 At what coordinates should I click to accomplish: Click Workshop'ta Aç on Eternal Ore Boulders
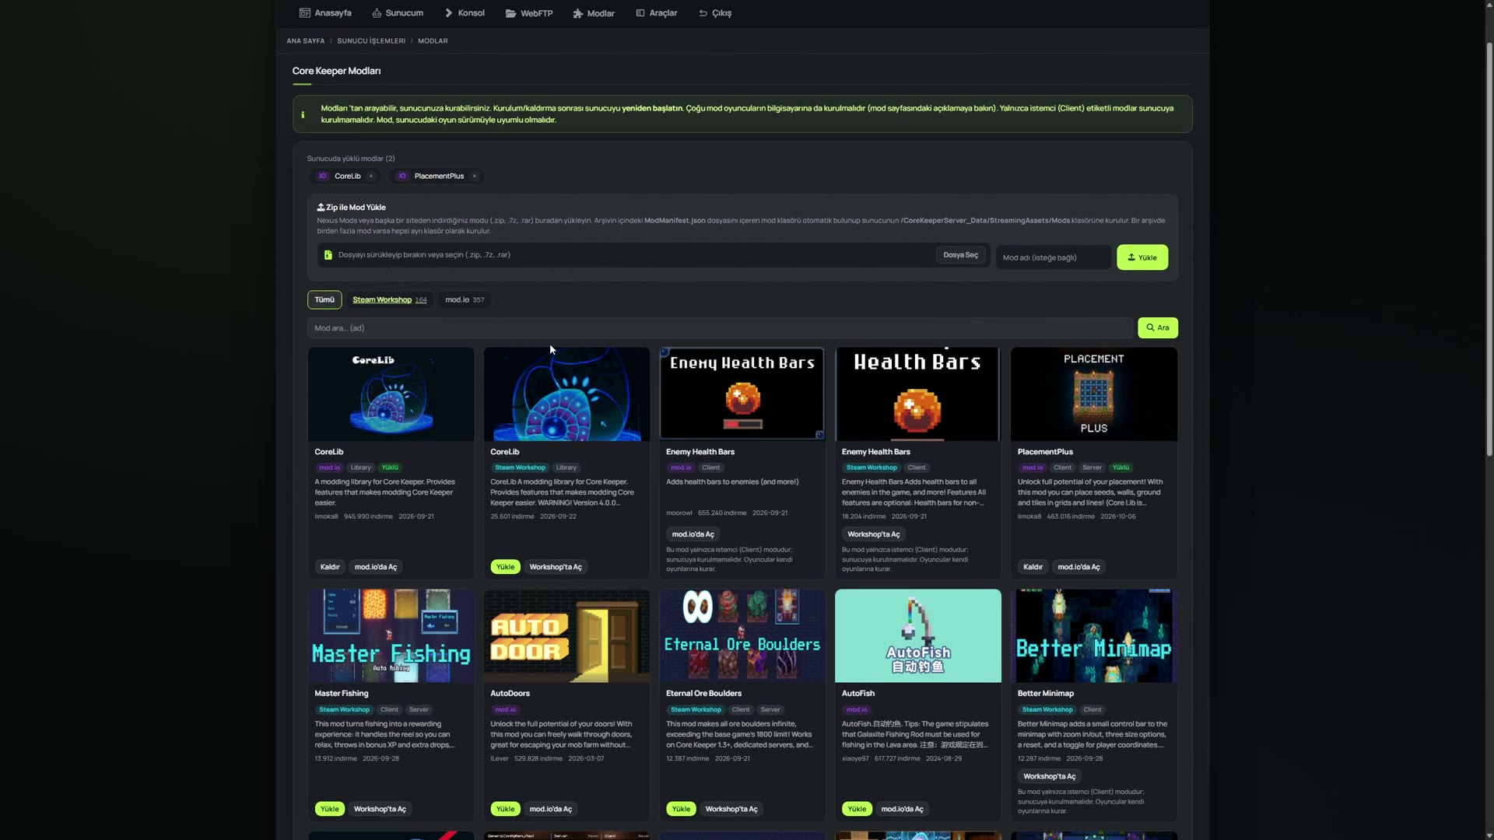tap(731, 809)
